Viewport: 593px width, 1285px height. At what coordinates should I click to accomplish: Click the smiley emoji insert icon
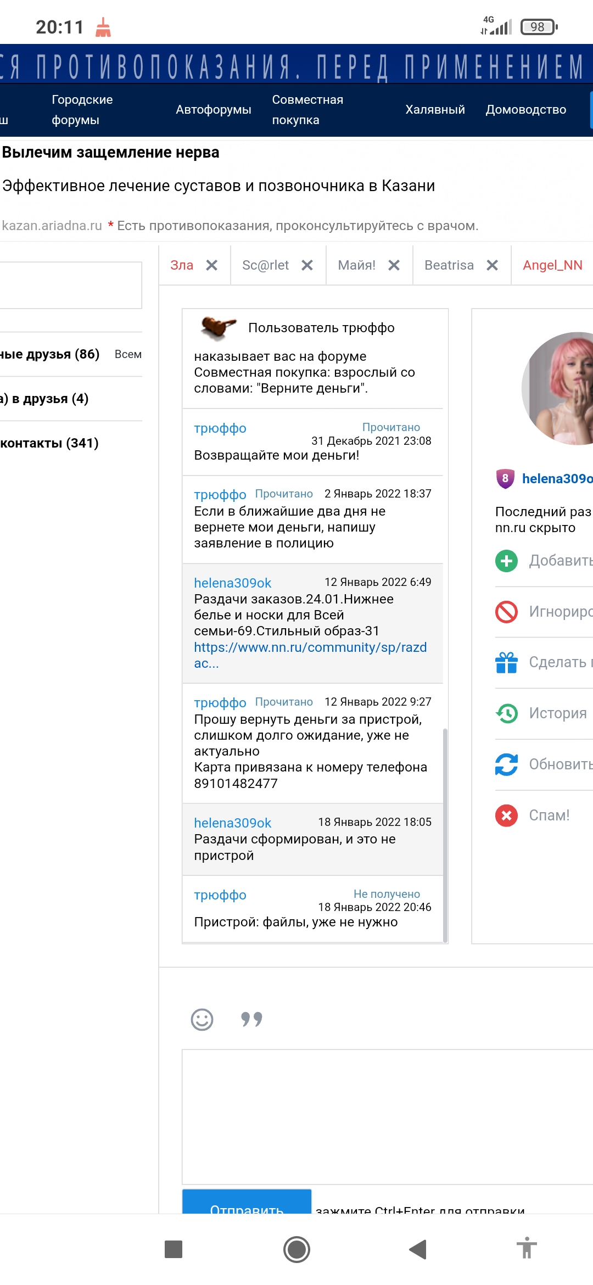click(202, 1020)
